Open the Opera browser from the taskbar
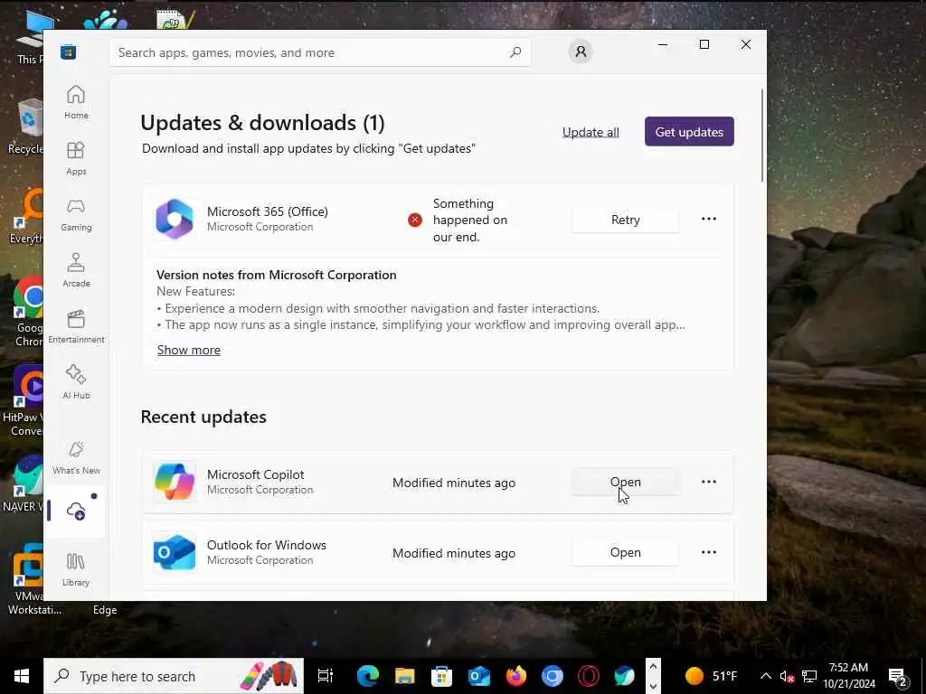 tap(589, 676)
